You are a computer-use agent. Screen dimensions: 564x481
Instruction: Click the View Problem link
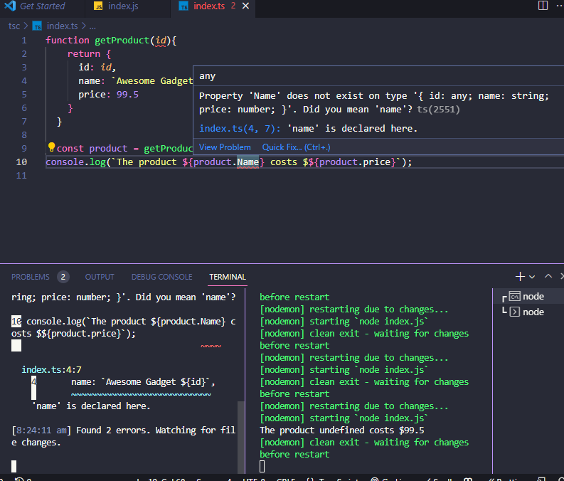point(225,147)
